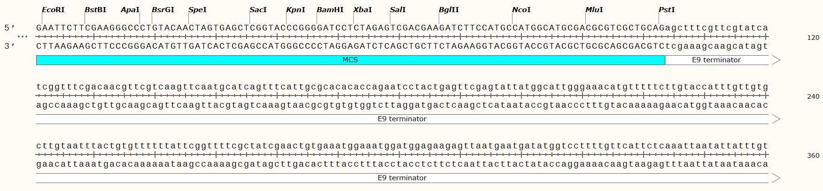Select the NcoI enzyme label

[x=521, y=10]
